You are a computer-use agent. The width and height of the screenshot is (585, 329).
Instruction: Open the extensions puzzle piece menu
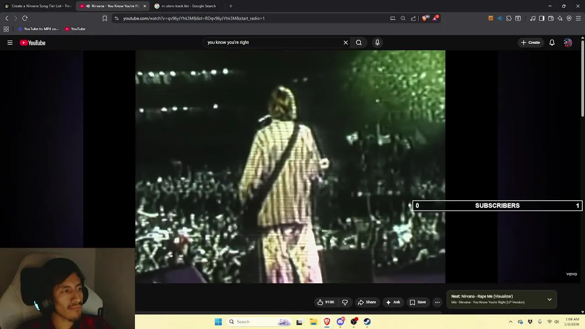[x=509, y=18]
